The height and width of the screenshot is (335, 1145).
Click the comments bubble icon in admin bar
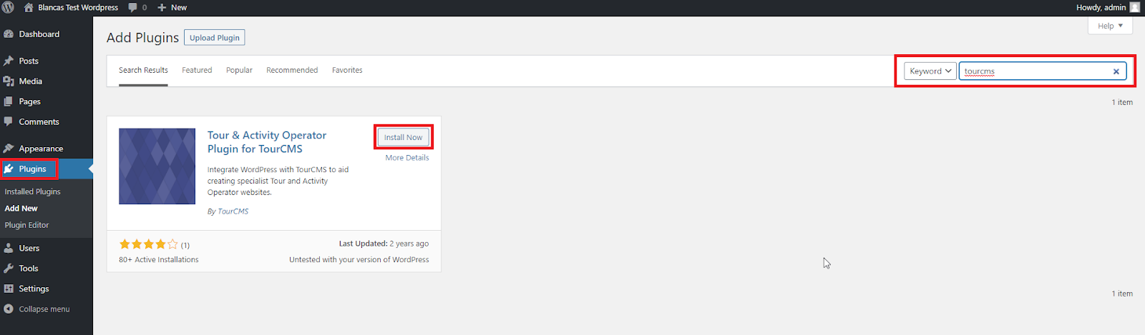133,7
